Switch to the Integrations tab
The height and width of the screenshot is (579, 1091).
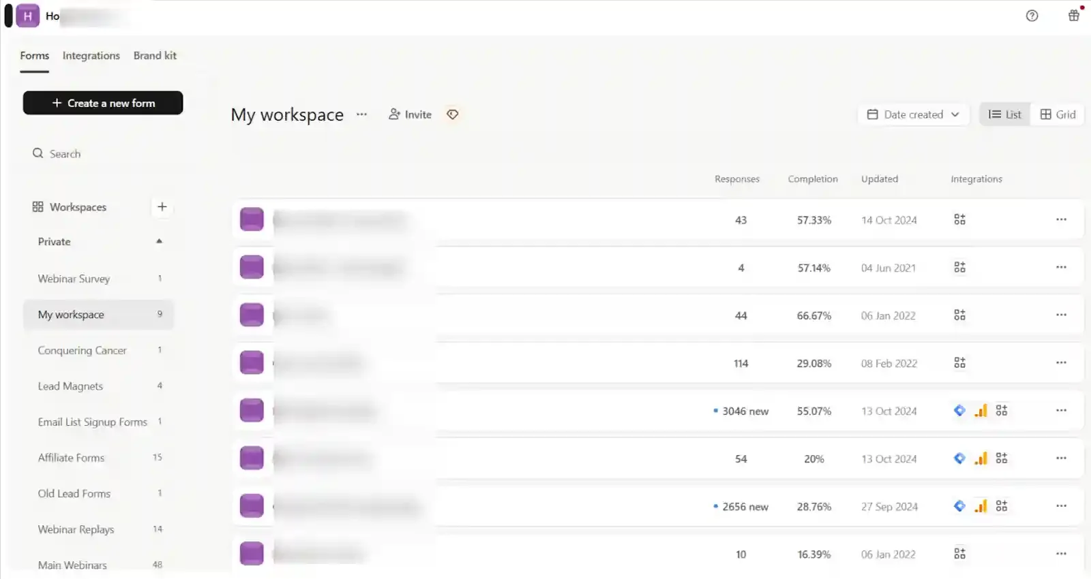coord(91,56)
